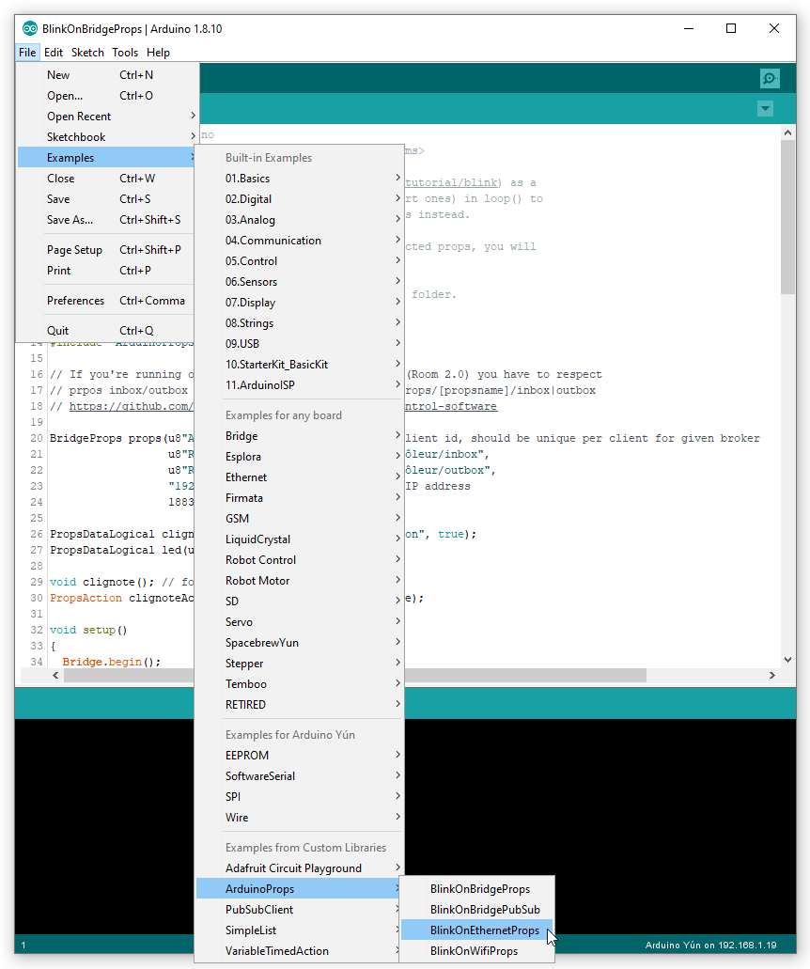This screenshot has height=969, width=810.
Task: Open the Firmata examples entry
Action: [x=300, y=498]
